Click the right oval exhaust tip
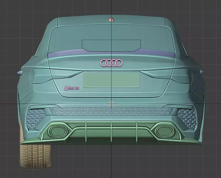Viewport: 221px width, 178px height. point(165,131)
